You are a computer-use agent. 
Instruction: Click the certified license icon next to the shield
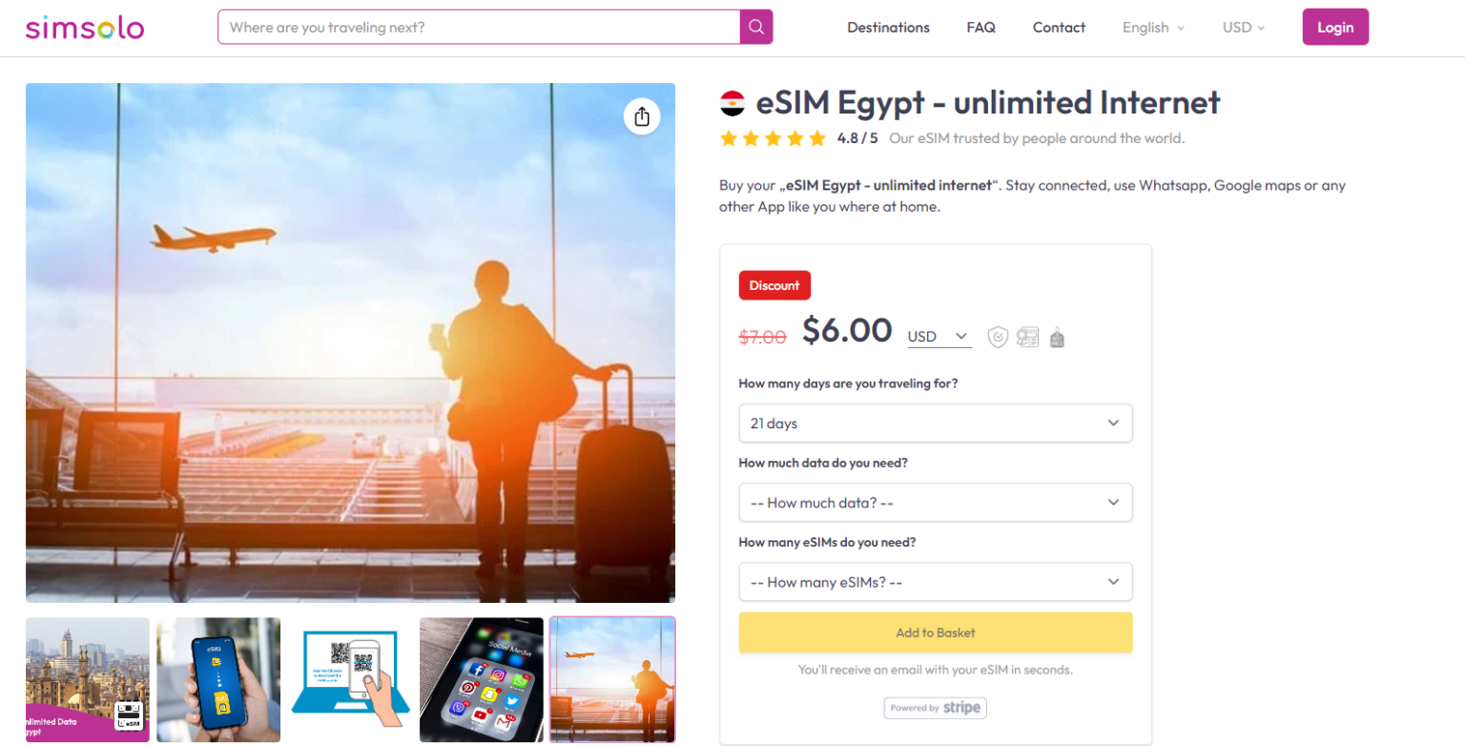pos(1027,337)
